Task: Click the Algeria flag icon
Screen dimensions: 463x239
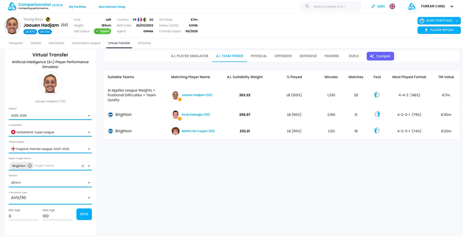Action: (x=145, y=19)
